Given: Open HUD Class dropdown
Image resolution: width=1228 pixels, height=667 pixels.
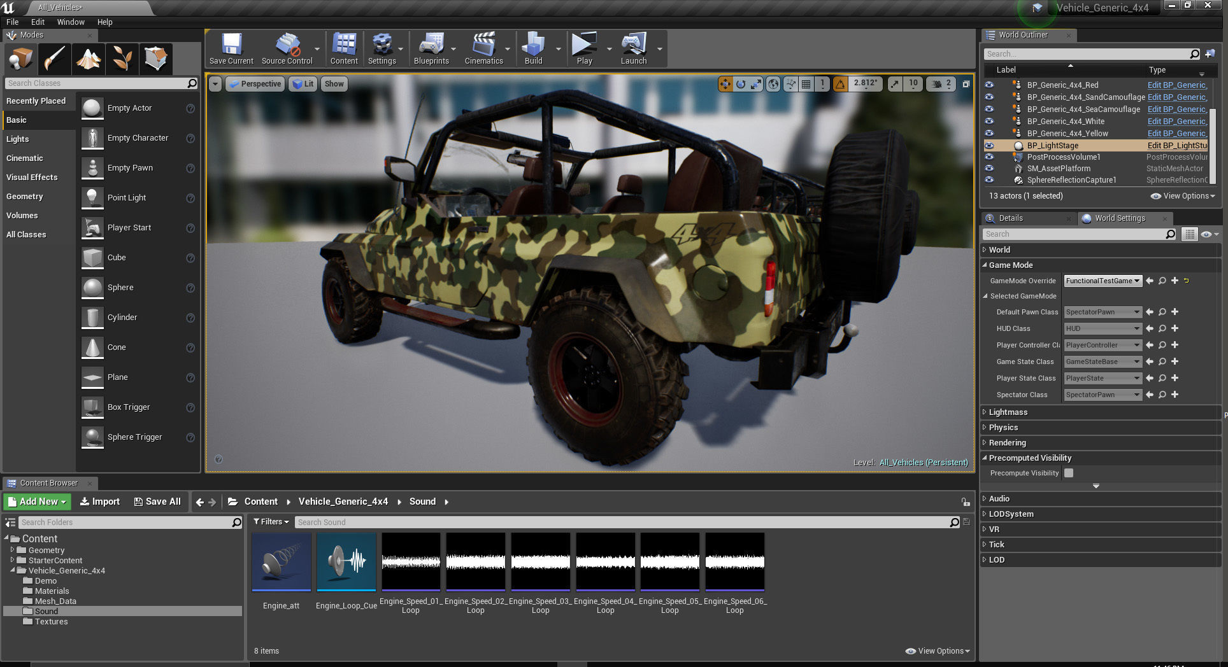Looking at the screenshot, I should [x=1103, y=328].
